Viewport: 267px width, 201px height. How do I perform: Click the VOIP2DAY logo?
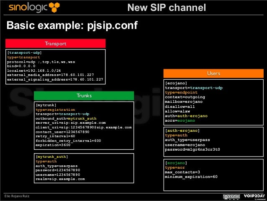tap(254, 196)
